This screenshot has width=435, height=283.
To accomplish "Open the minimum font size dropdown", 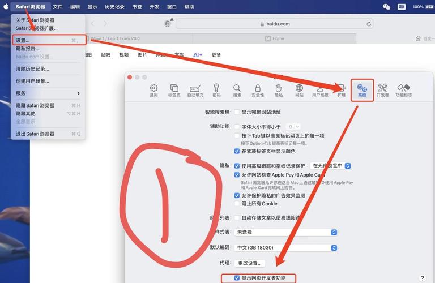I will click(x=293, y=127).
